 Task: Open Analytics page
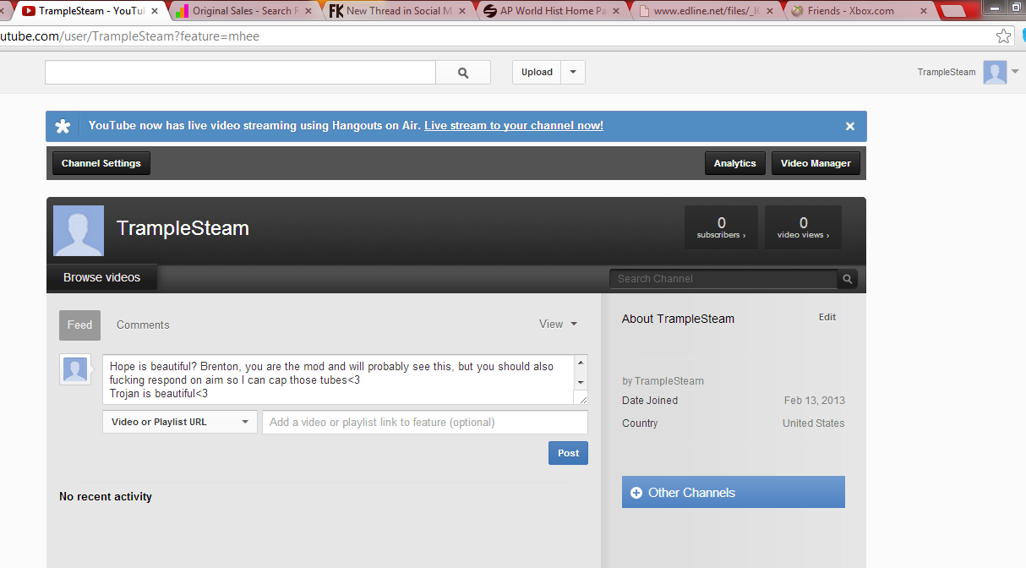coord(734,163)
